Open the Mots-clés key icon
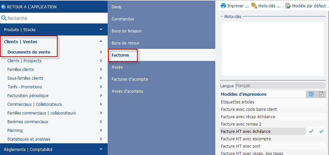This screenshot has height=155, width=329. (x=254, y=6)
